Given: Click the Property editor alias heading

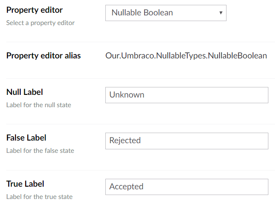Looking at the screenshot, I should point(44,56).
